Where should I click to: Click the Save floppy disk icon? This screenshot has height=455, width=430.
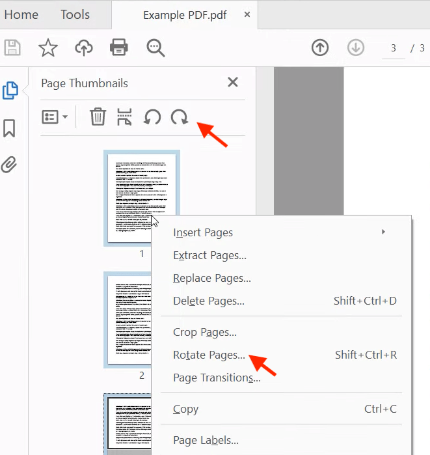click(x=12, y=48)
